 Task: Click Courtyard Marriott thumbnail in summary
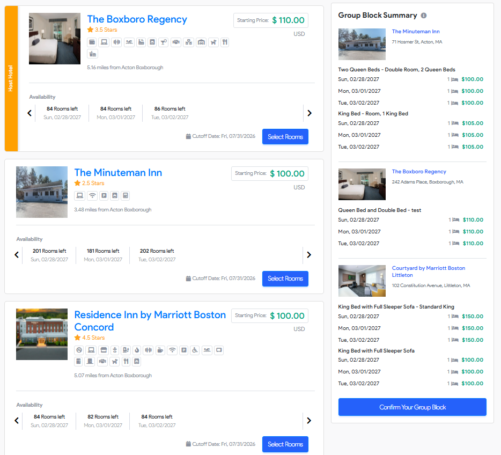(362, 281)
